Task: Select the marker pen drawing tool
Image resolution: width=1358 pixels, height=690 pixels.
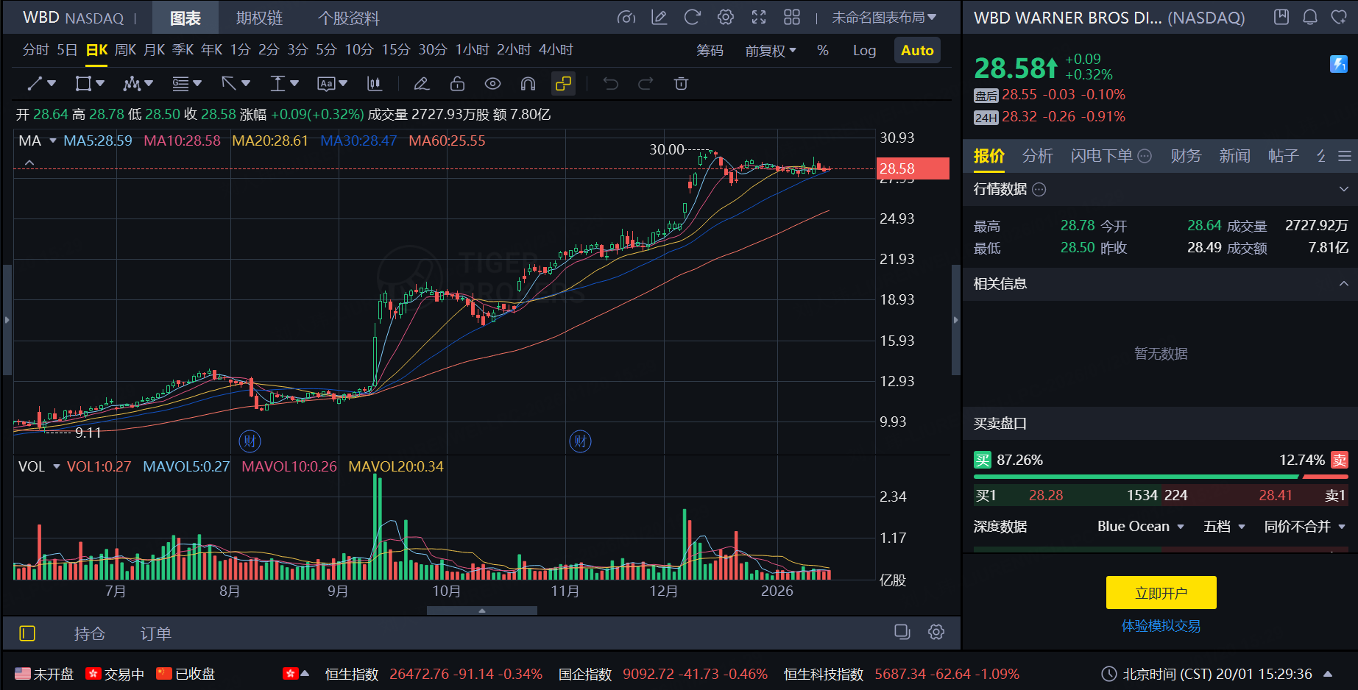Action: 421,83
